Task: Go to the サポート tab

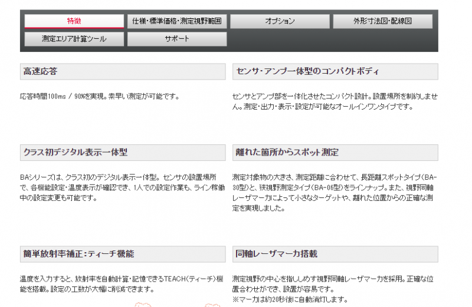Action: (177, 39)
